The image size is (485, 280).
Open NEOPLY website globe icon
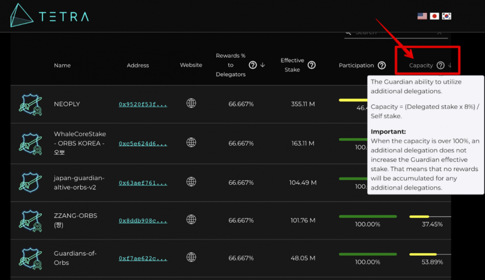(191, 103)
